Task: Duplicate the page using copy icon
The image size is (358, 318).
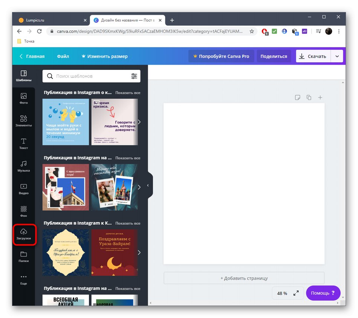Action: [309, 98]
